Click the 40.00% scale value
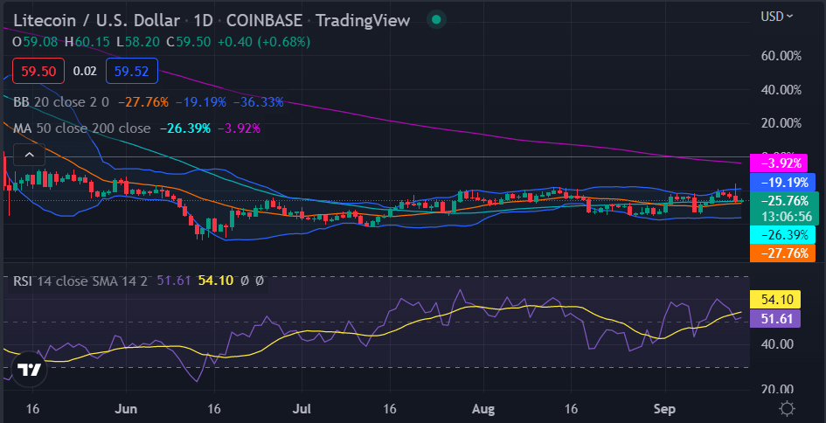Viewport: 826px width, 423px height. (781, 89)
